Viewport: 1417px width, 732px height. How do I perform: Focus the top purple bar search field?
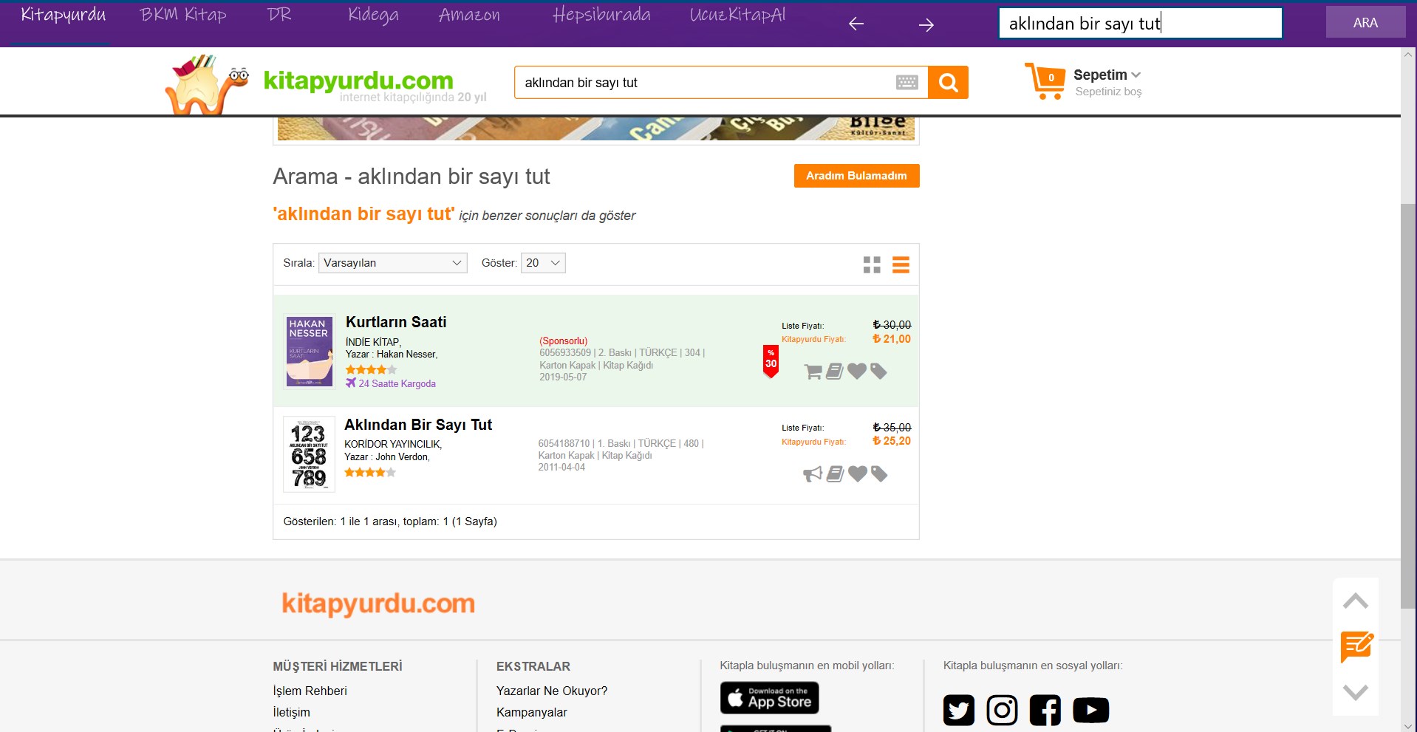coord(1141,23)
